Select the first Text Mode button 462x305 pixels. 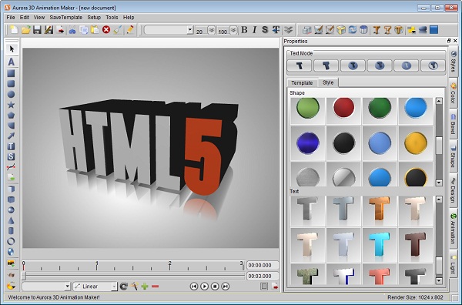point(300,65)
